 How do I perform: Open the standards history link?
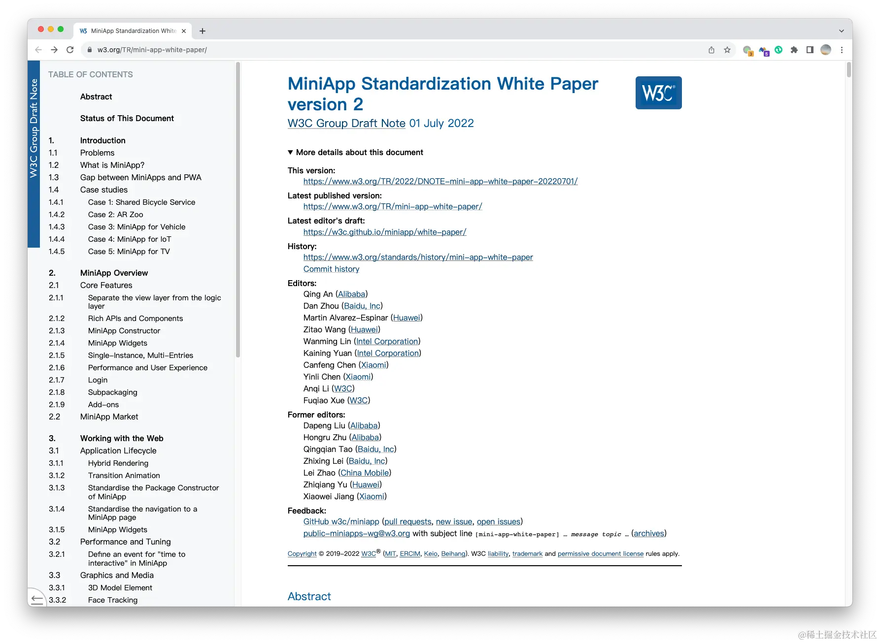(x=418, y=257)
